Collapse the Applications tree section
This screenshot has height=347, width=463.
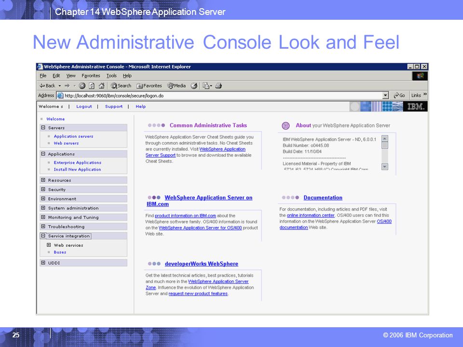pos(43,154)
